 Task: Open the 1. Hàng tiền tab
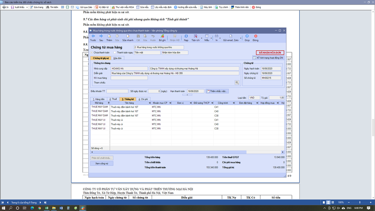pyautogui.click(x=99, y=99)
